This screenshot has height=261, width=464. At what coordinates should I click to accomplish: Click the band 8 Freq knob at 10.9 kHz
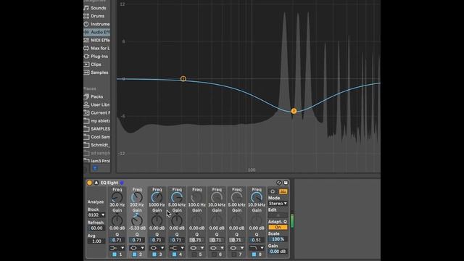257,197
